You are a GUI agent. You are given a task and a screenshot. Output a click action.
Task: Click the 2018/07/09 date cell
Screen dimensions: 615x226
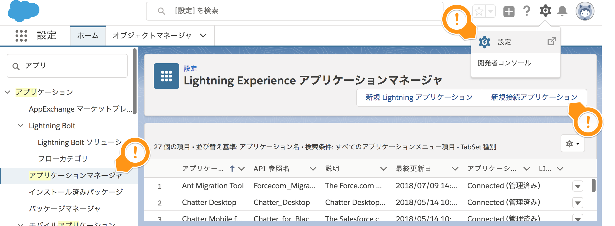[426, 186]
